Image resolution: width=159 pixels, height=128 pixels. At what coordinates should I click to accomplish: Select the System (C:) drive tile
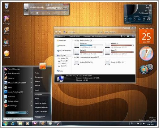point(88,45)
